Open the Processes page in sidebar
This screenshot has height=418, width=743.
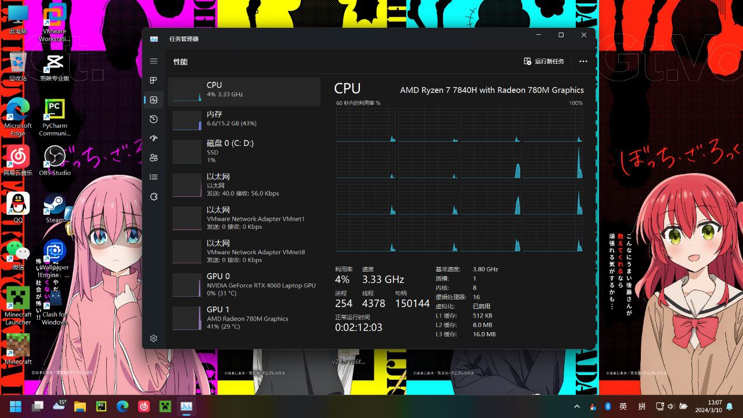(153, 80)
